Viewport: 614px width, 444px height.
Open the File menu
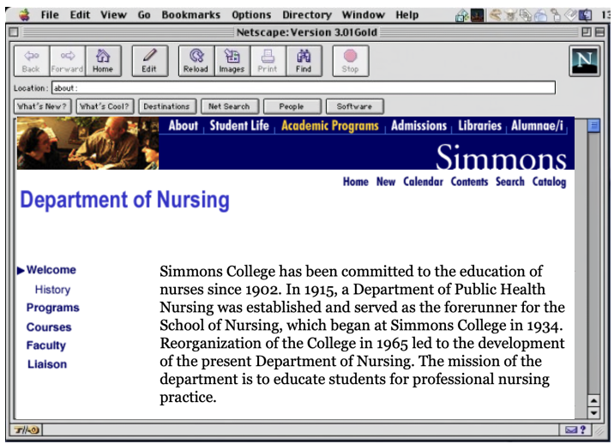(50, 15)
